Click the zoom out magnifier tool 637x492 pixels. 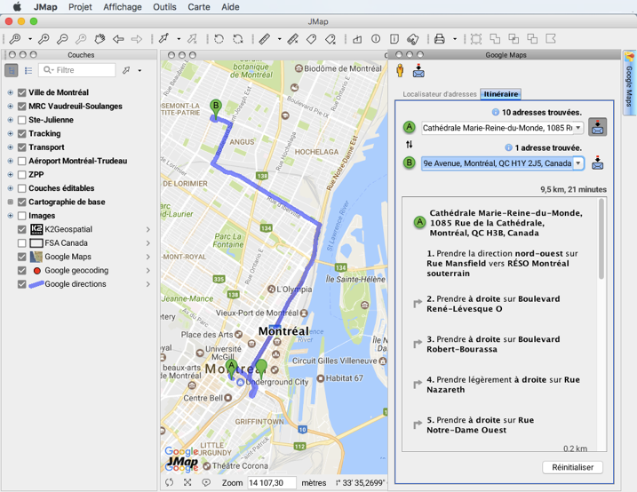(62, 39)
